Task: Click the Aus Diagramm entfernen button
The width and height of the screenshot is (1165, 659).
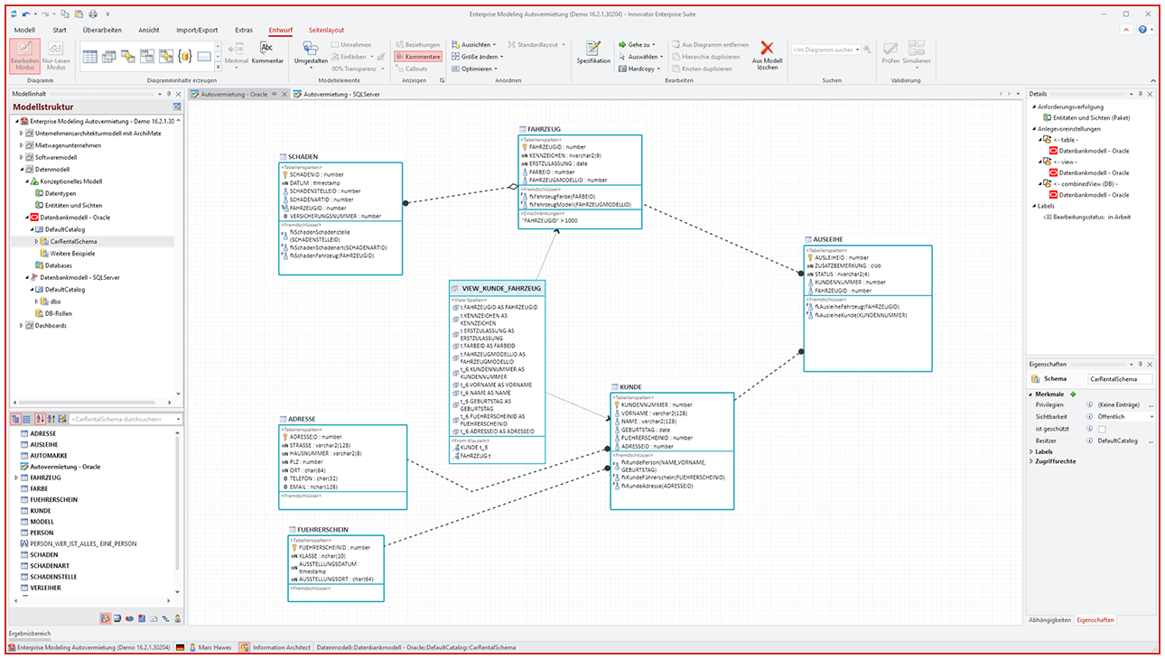Action: point(714,44)
